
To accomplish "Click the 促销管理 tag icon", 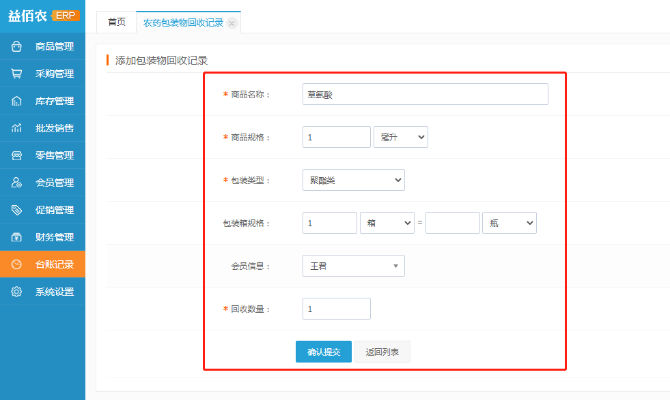I will [x=17, y=210].
